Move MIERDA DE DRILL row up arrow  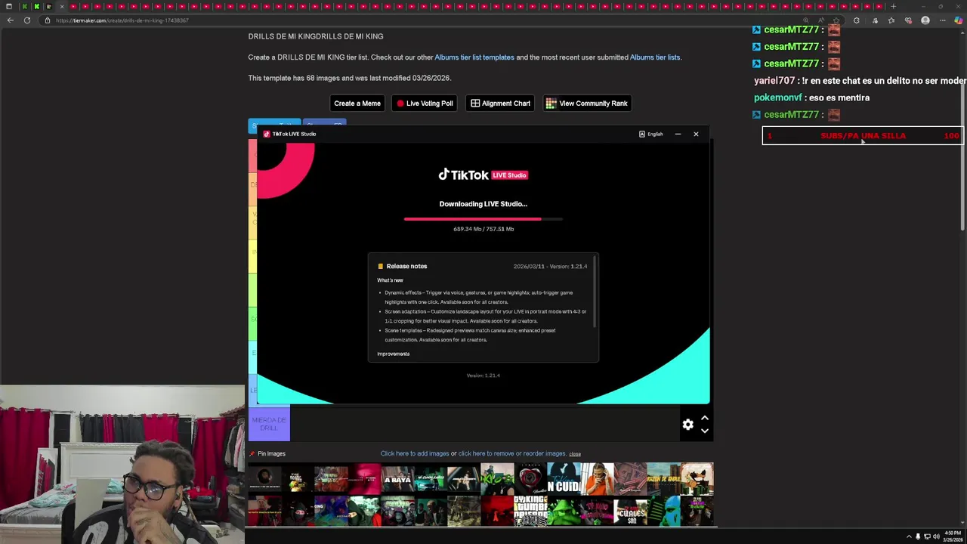click(x=704, y=418)
